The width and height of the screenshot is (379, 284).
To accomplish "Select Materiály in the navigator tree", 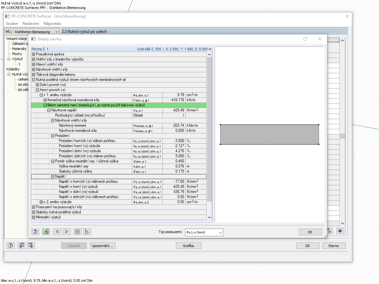I will point(19,49).
